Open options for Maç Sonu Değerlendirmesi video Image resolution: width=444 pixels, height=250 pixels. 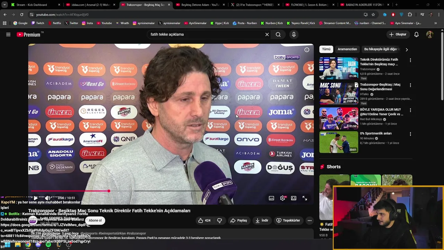click(x=410, y=85)
